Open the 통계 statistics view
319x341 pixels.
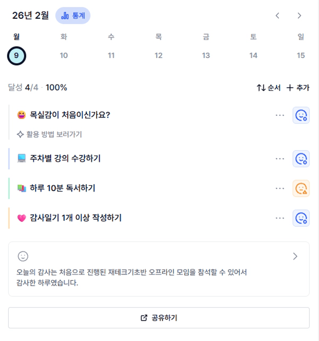coord(73,16)
